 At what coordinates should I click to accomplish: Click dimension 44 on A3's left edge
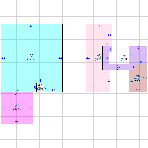click(x=88, y=58)
